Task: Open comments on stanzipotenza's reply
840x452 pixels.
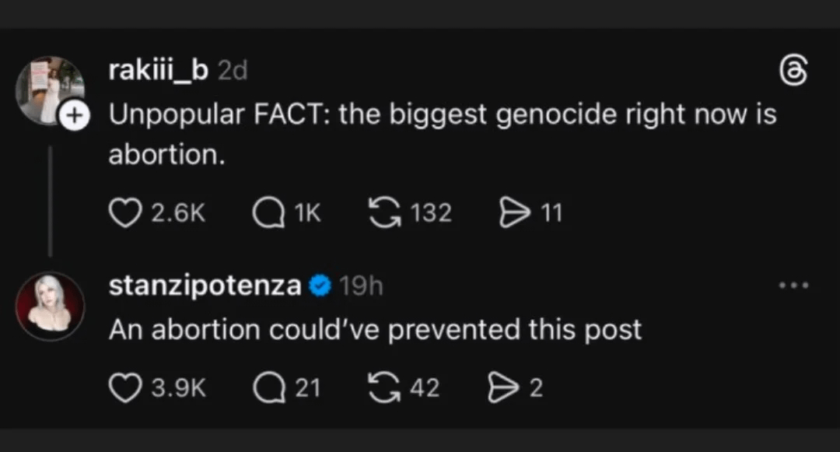Action: click(267, 387)
